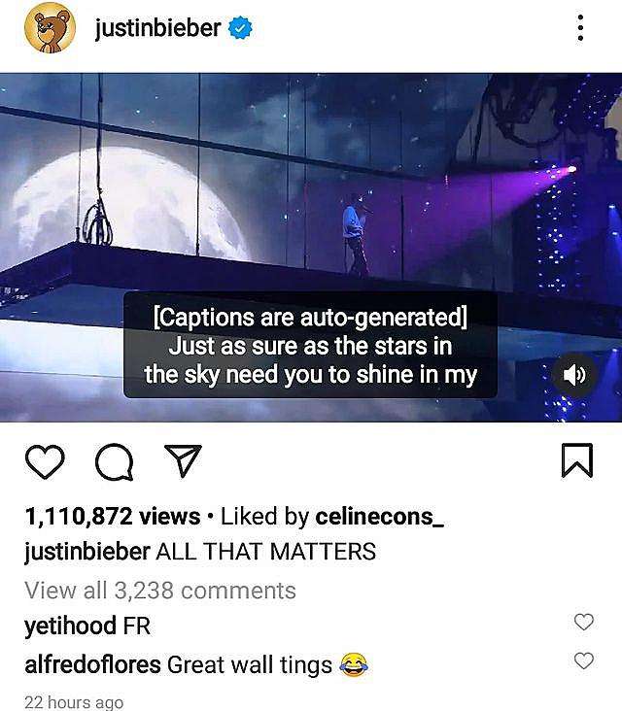Share post using paper plane icon
The width and height of the screenshot is (622, 711).
click(x=177, y=463)
